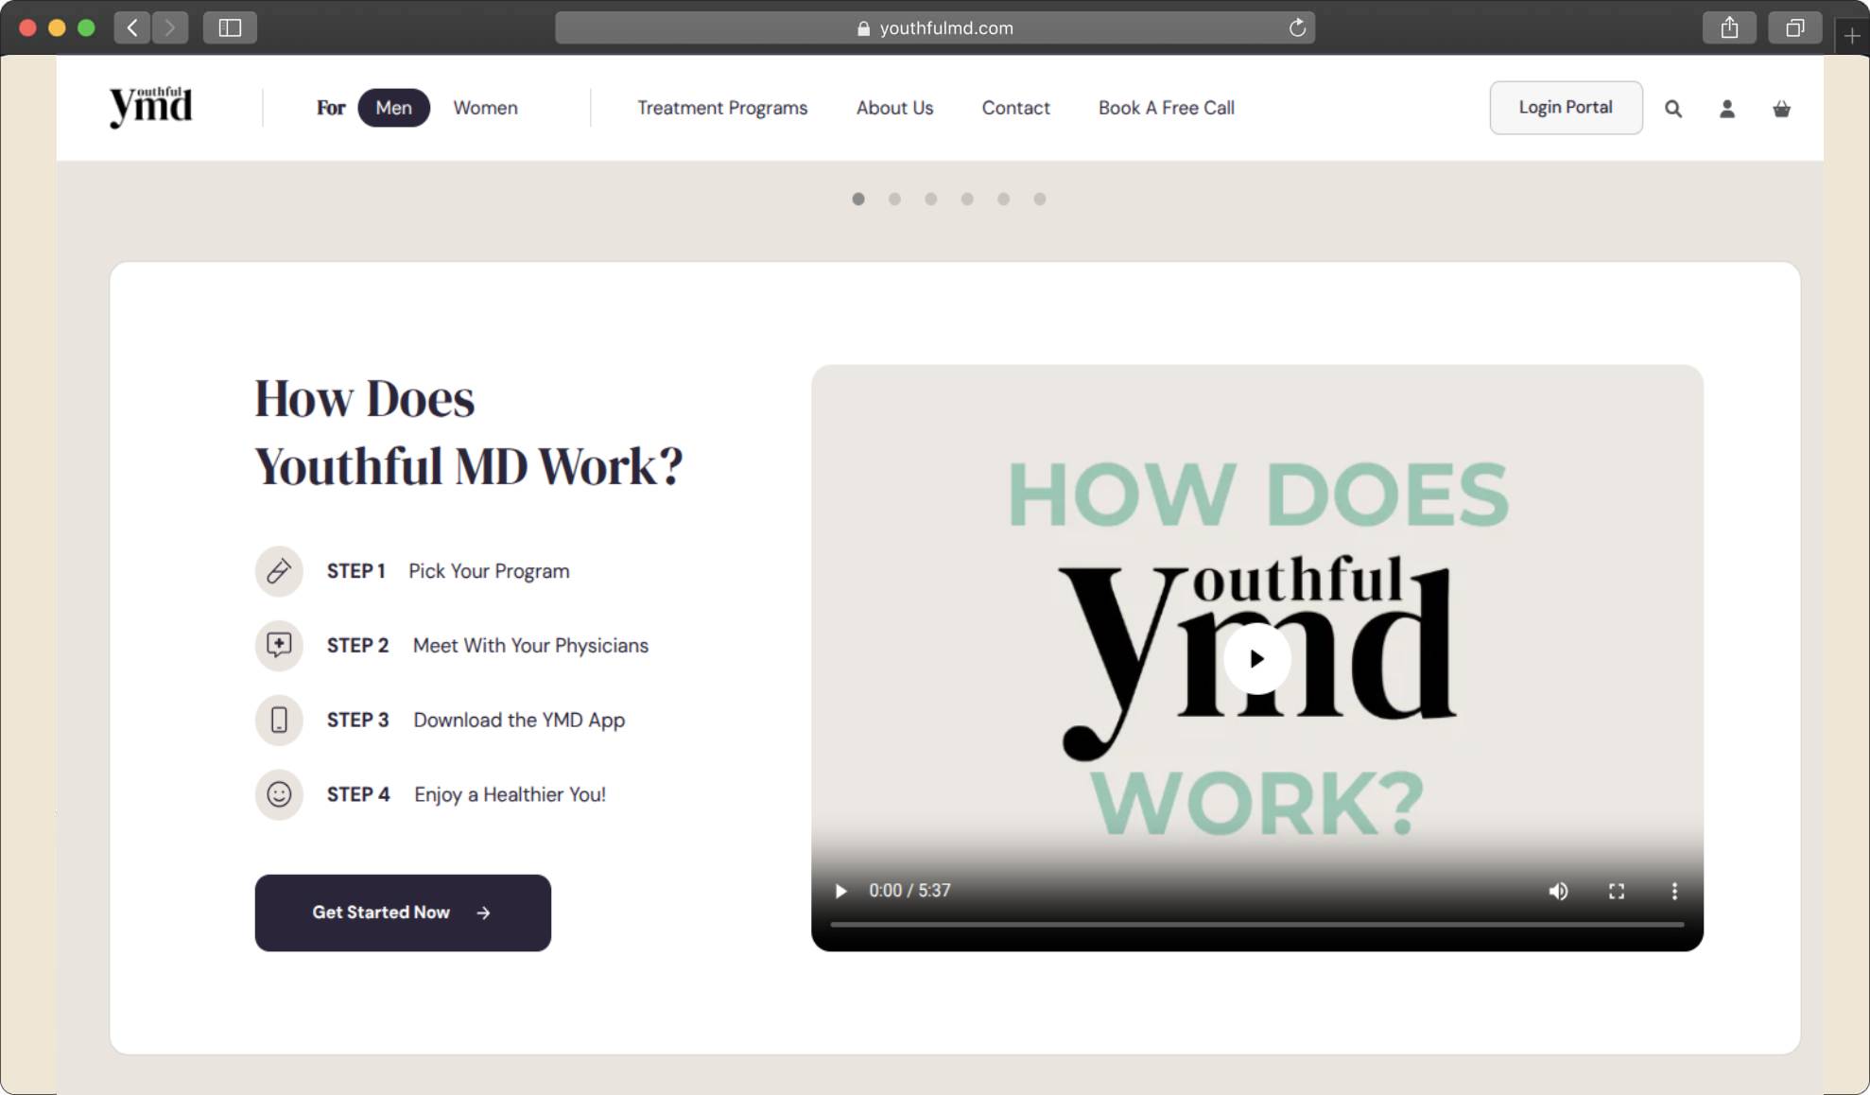Viewport: 1870px width, 1095px height.
Task: Go to the Contact page
Action: [x=1015, y=108]
